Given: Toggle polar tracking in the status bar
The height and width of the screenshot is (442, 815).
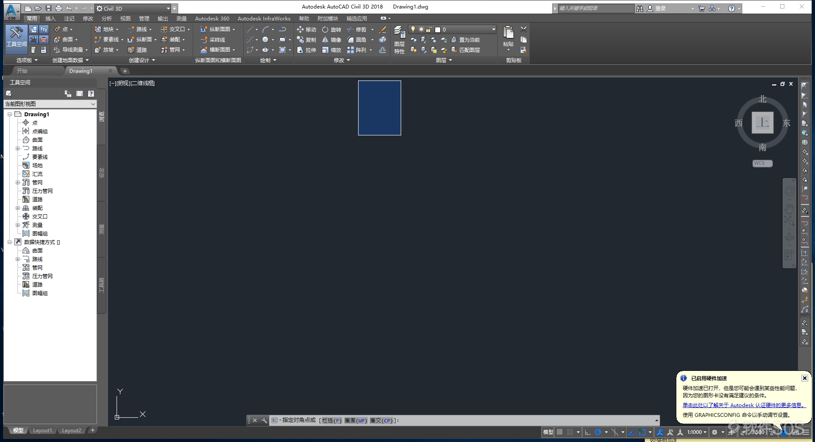Looking at the screenshot, I should tap(598, 432).
